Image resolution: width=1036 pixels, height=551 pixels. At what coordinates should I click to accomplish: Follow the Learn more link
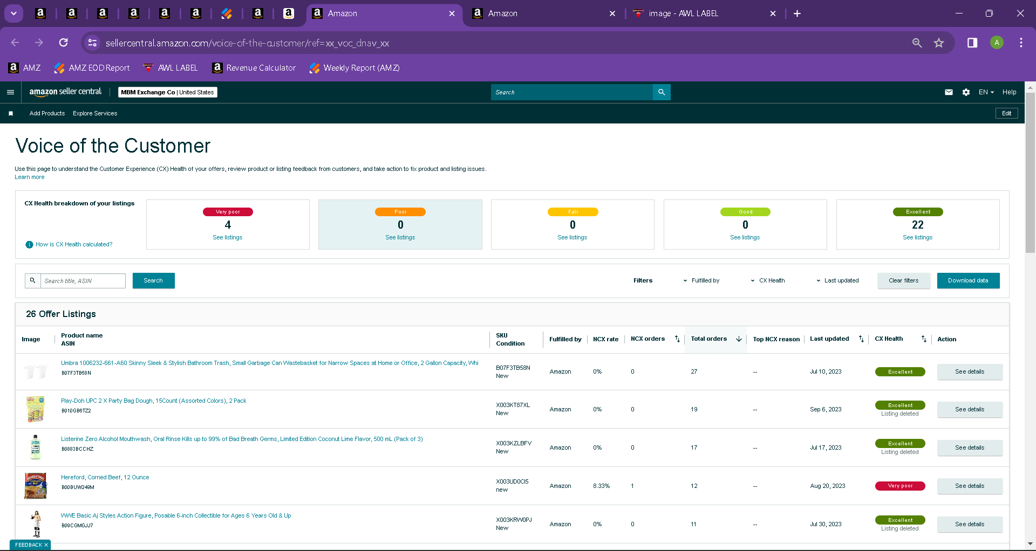pos(30,177)
